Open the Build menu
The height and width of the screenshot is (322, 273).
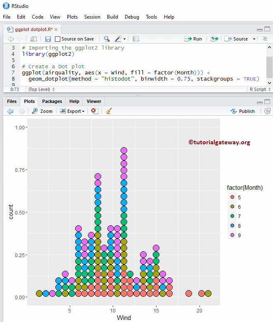[112, 17]
